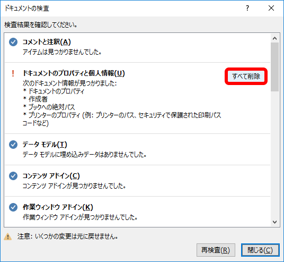The image size is (284, 262).
Task: Select the コンテンツ アドイン(C) heading
Action: pos(51,176)
